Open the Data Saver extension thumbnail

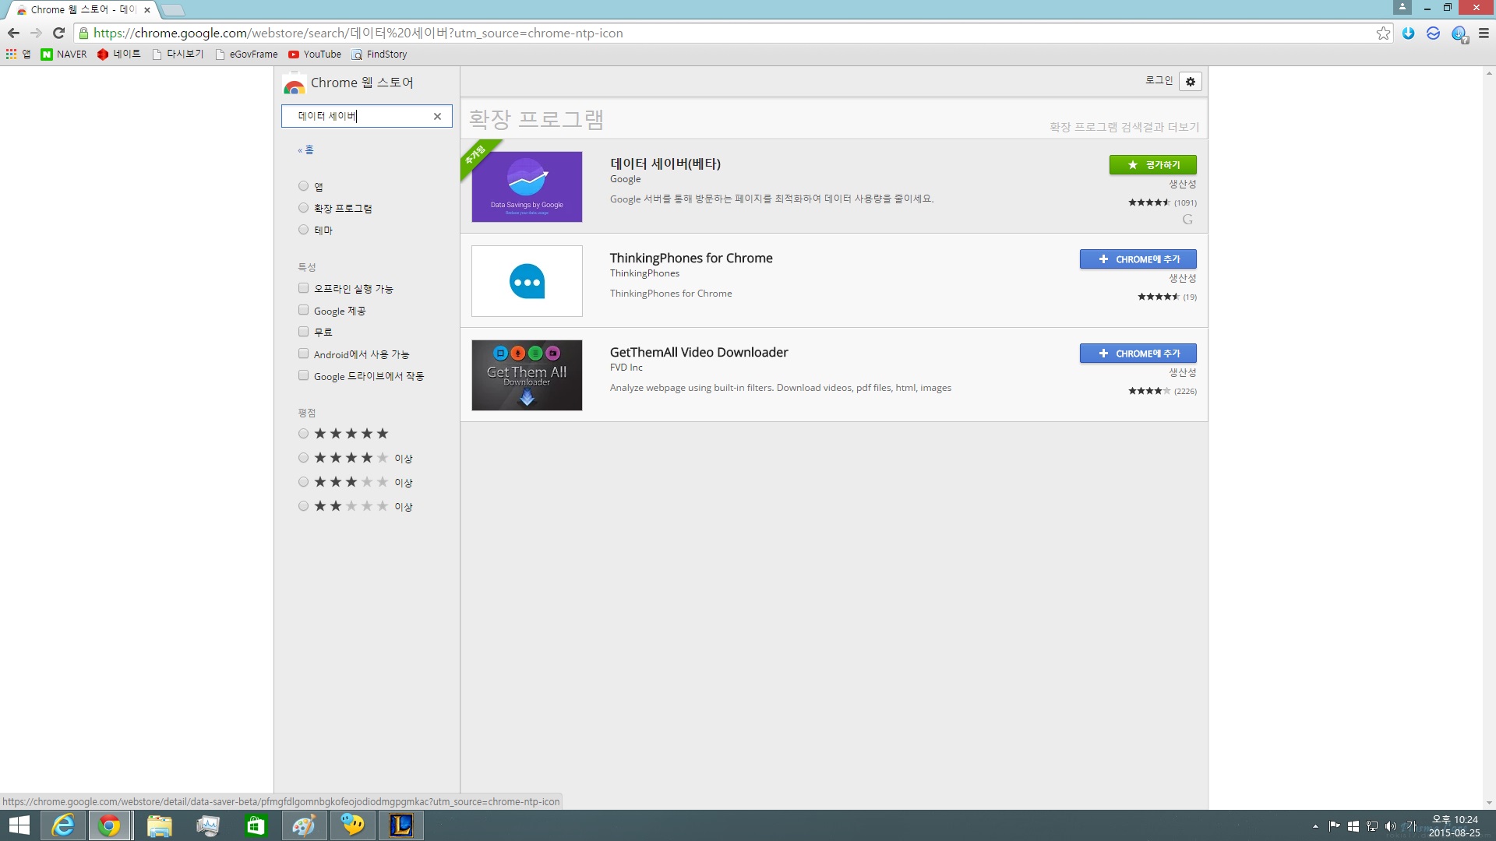pyautogui.click(x=527, y=187)
